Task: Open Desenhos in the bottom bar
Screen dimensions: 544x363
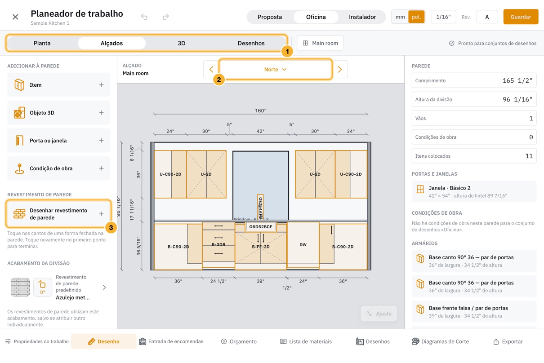Action: [373, 341]
